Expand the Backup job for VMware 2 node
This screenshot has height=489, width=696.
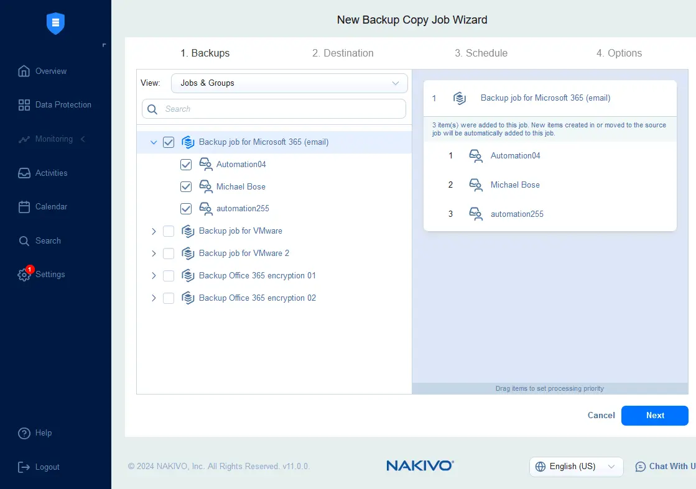pyautogui.click(x=154, y=253)
